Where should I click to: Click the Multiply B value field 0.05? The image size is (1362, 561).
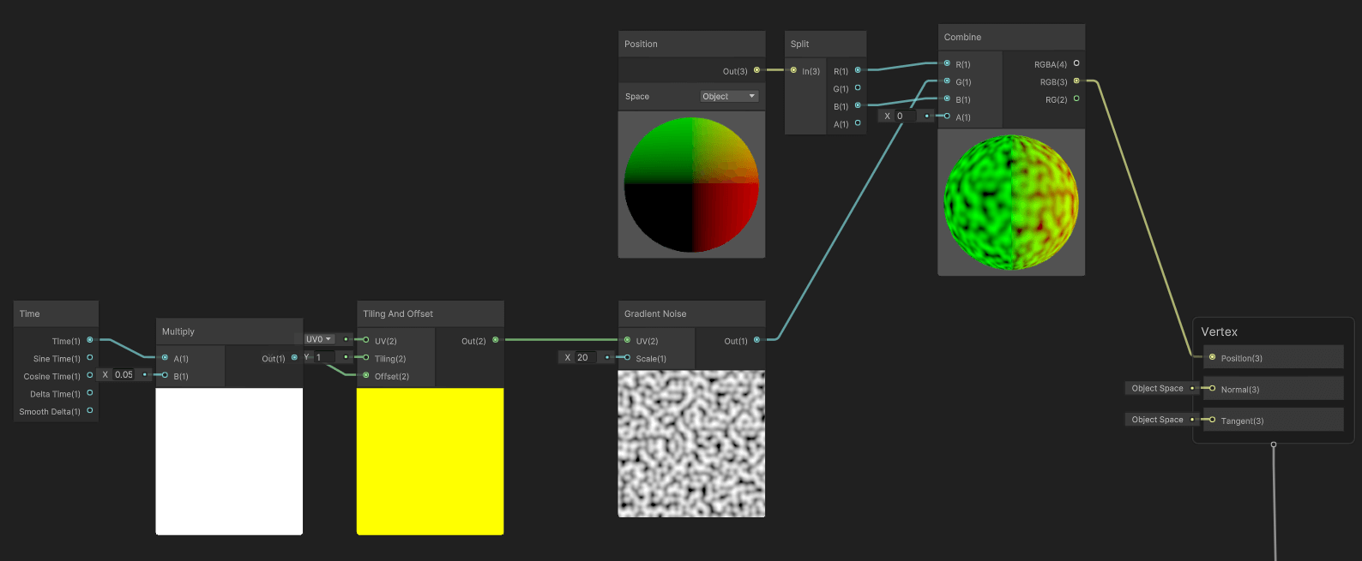[x=124, y=374]
